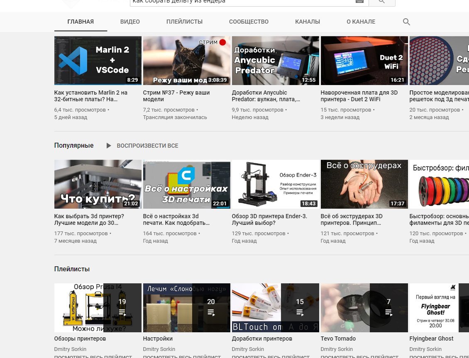The height and width of the screenshot is (358, 469).
Task: Click 3 недели назад text
Action: click(x=340, y=117)
